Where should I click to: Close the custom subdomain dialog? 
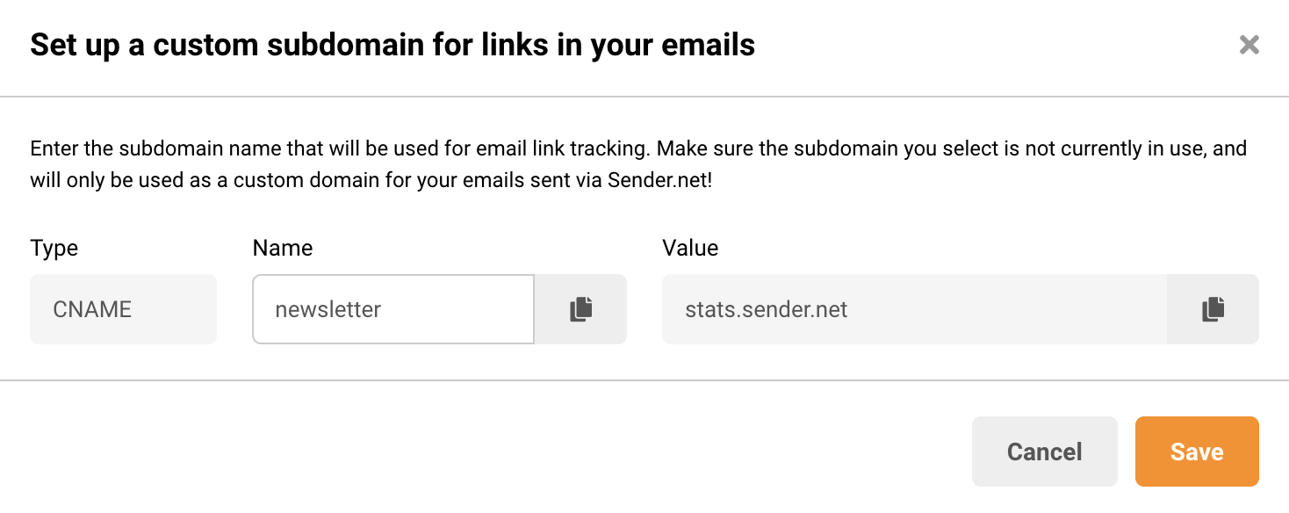pyautogui.click(x=1249, y=46)
